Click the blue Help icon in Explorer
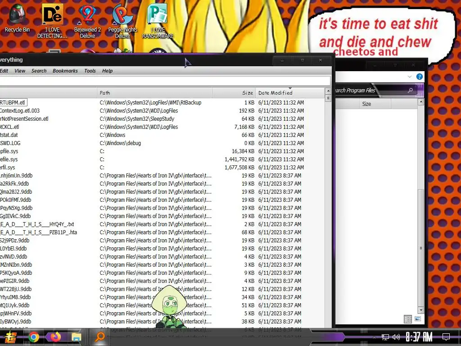This screenshot has height=346, width=461. pos(419,77)
